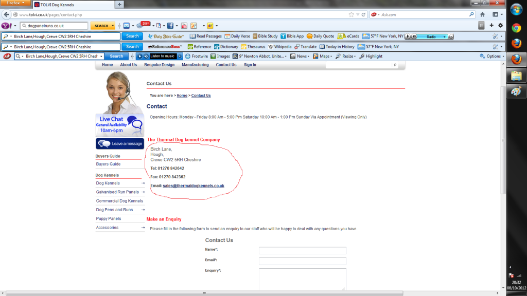Click the Home breadcrumb link

coord(182,95)
